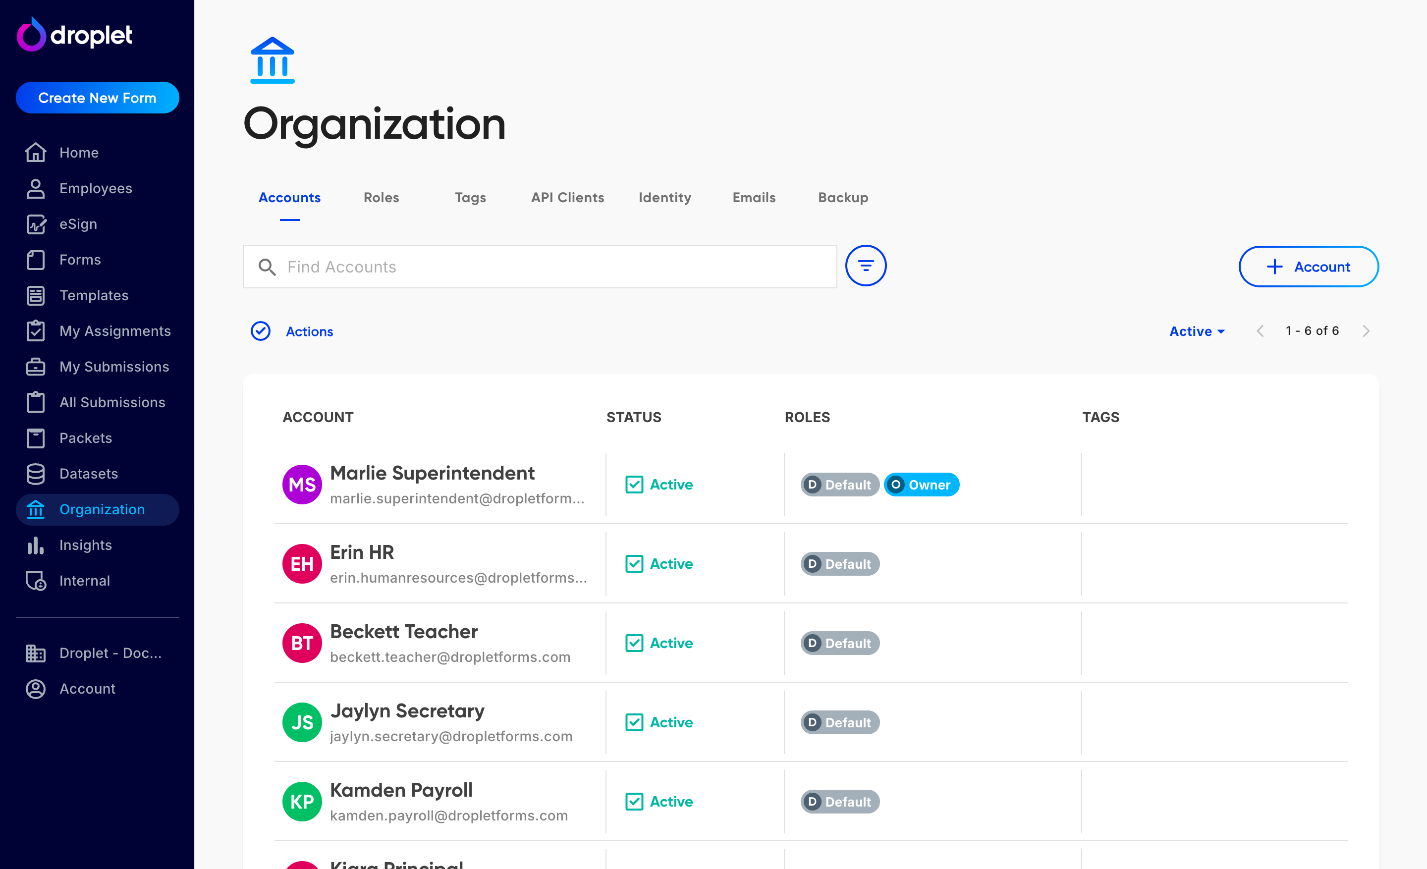
Task: Click the Create New Form button
Action: 97,97
